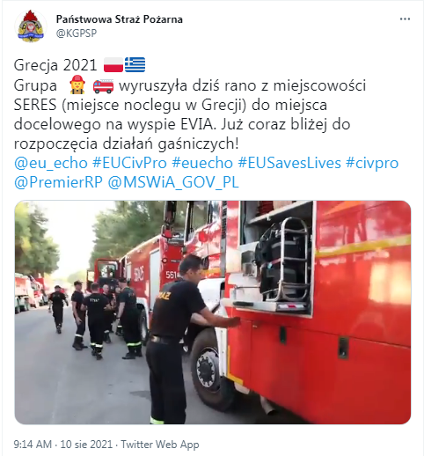The height and width of the screenshot is (456, 424).
Task: Play the fire truck video thumbnail
Action: coord(213,313)
